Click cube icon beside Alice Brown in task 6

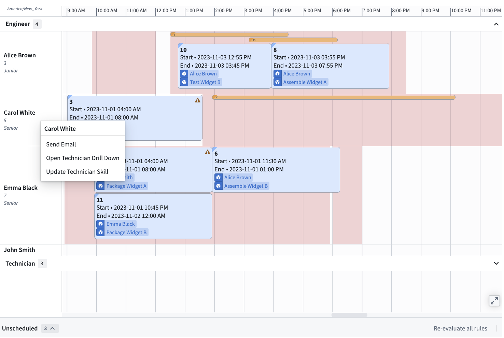point(219,178)
